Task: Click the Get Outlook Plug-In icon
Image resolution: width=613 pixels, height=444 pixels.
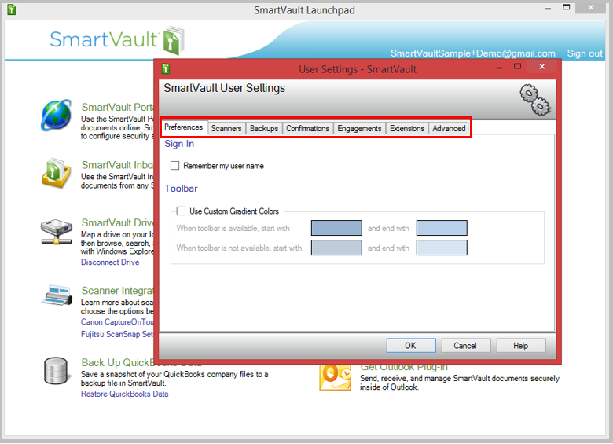Action: (335, 378)
